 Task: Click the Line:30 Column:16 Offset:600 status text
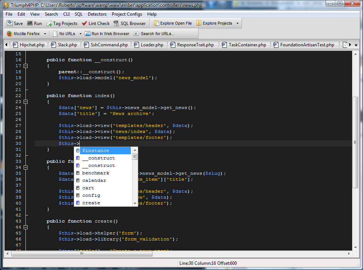208,263
